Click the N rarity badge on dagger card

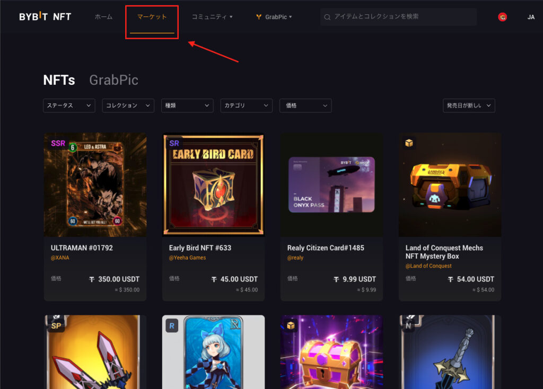(408, 325)
